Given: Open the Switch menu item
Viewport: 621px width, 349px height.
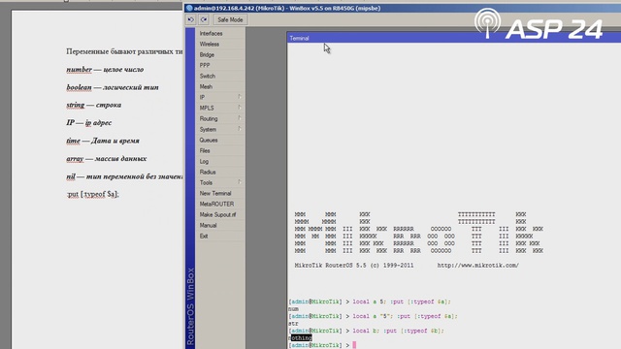Looking at the screenshot, I should coord(220,76).
